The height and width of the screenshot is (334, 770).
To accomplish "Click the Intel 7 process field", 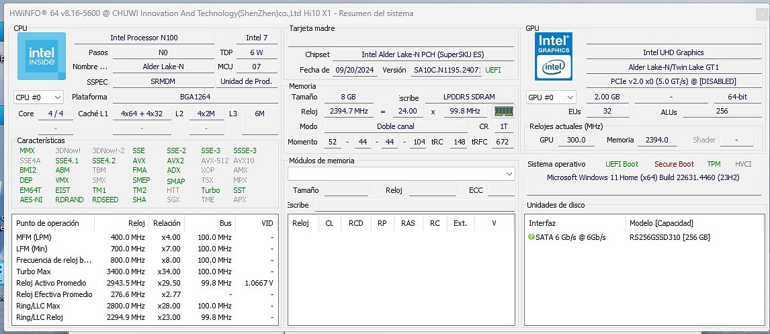I will click(x=257, y=38).
